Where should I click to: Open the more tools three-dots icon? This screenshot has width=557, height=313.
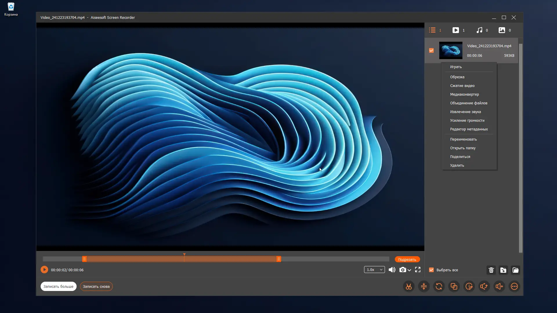pyautogui.click(x=514, y=287)
